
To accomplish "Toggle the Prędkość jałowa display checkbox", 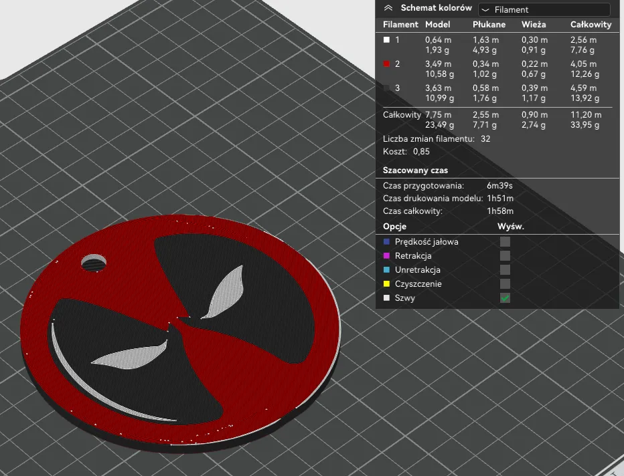I will click(x=505, y=241).
